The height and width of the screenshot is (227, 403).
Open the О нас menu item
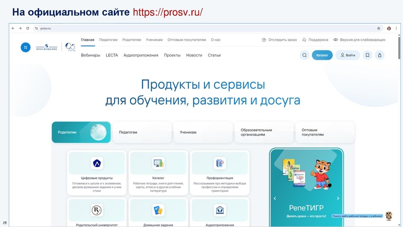coord(216,40)
